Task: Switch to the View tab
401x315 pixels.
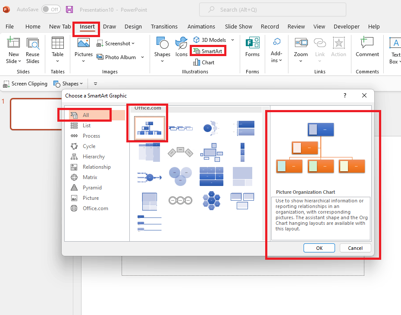Action: pos(319,27)
